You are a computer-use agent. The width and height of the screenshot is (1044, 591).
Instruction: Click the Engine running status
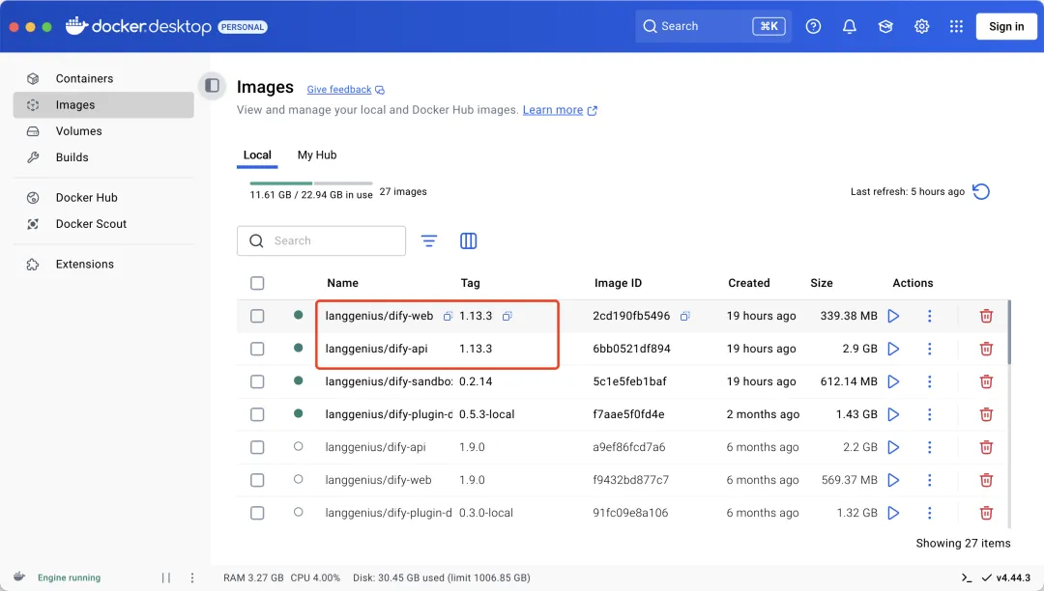coord(70,577)
